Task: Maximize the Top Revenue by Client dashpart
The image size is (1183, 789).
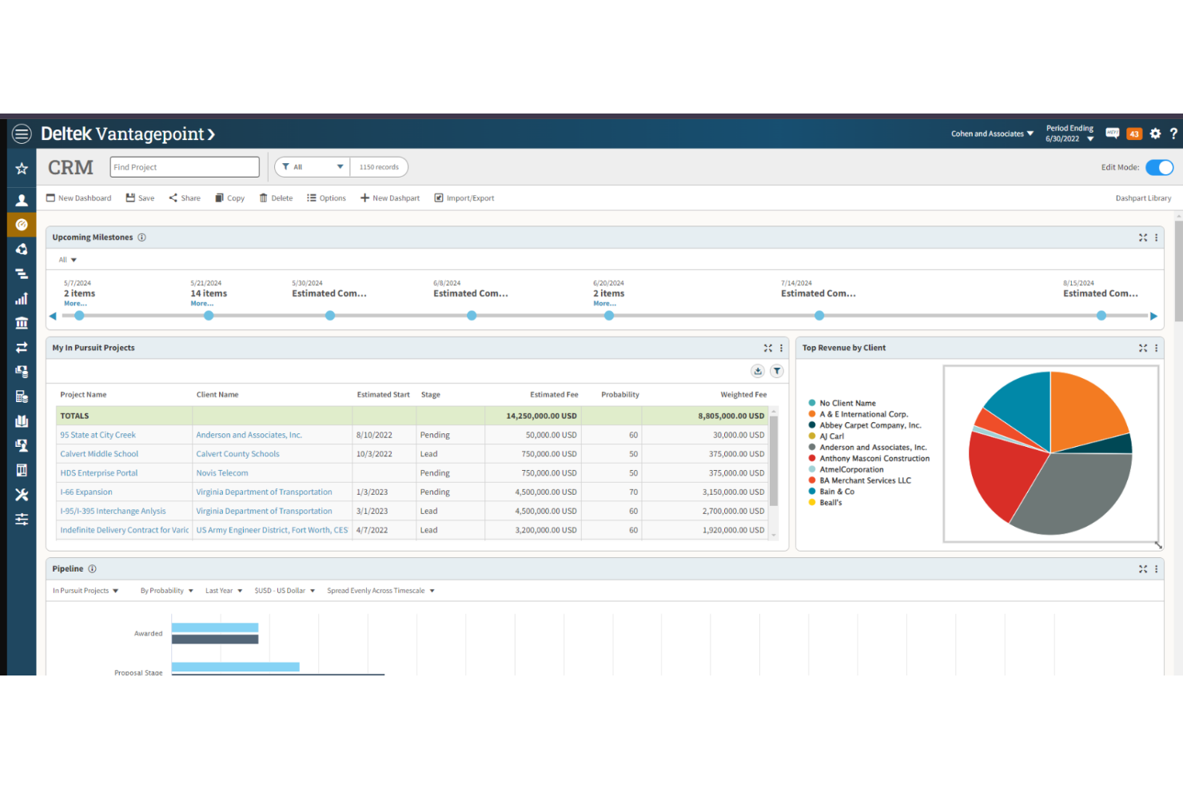Action: (x=1143, y=348)
